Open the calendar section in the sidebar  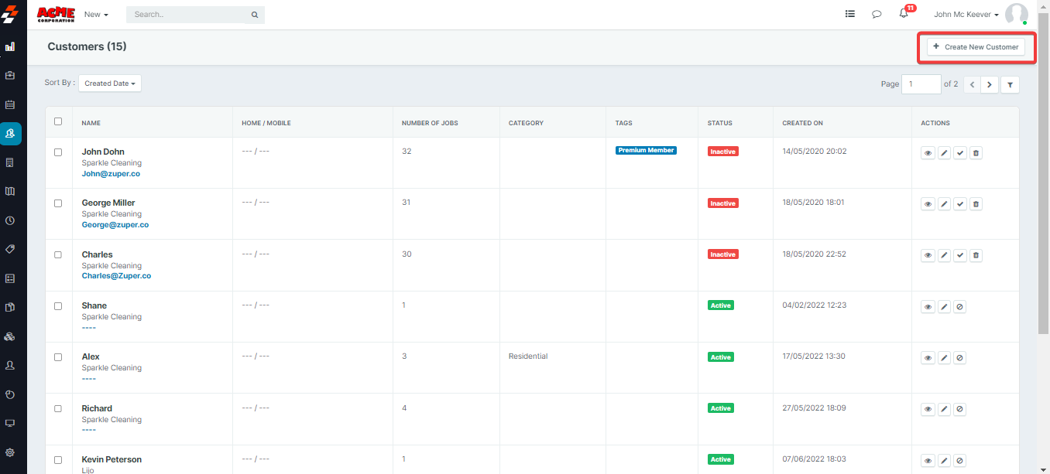10,104
